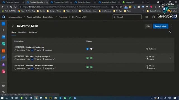Open more options for run #20210618.2
The height and width of the screenshot is (100, 179).
point(170,58)
